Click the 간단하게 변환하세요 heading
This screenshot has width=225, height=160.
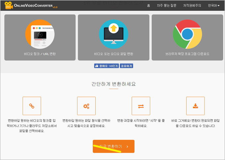click(113, 84)
